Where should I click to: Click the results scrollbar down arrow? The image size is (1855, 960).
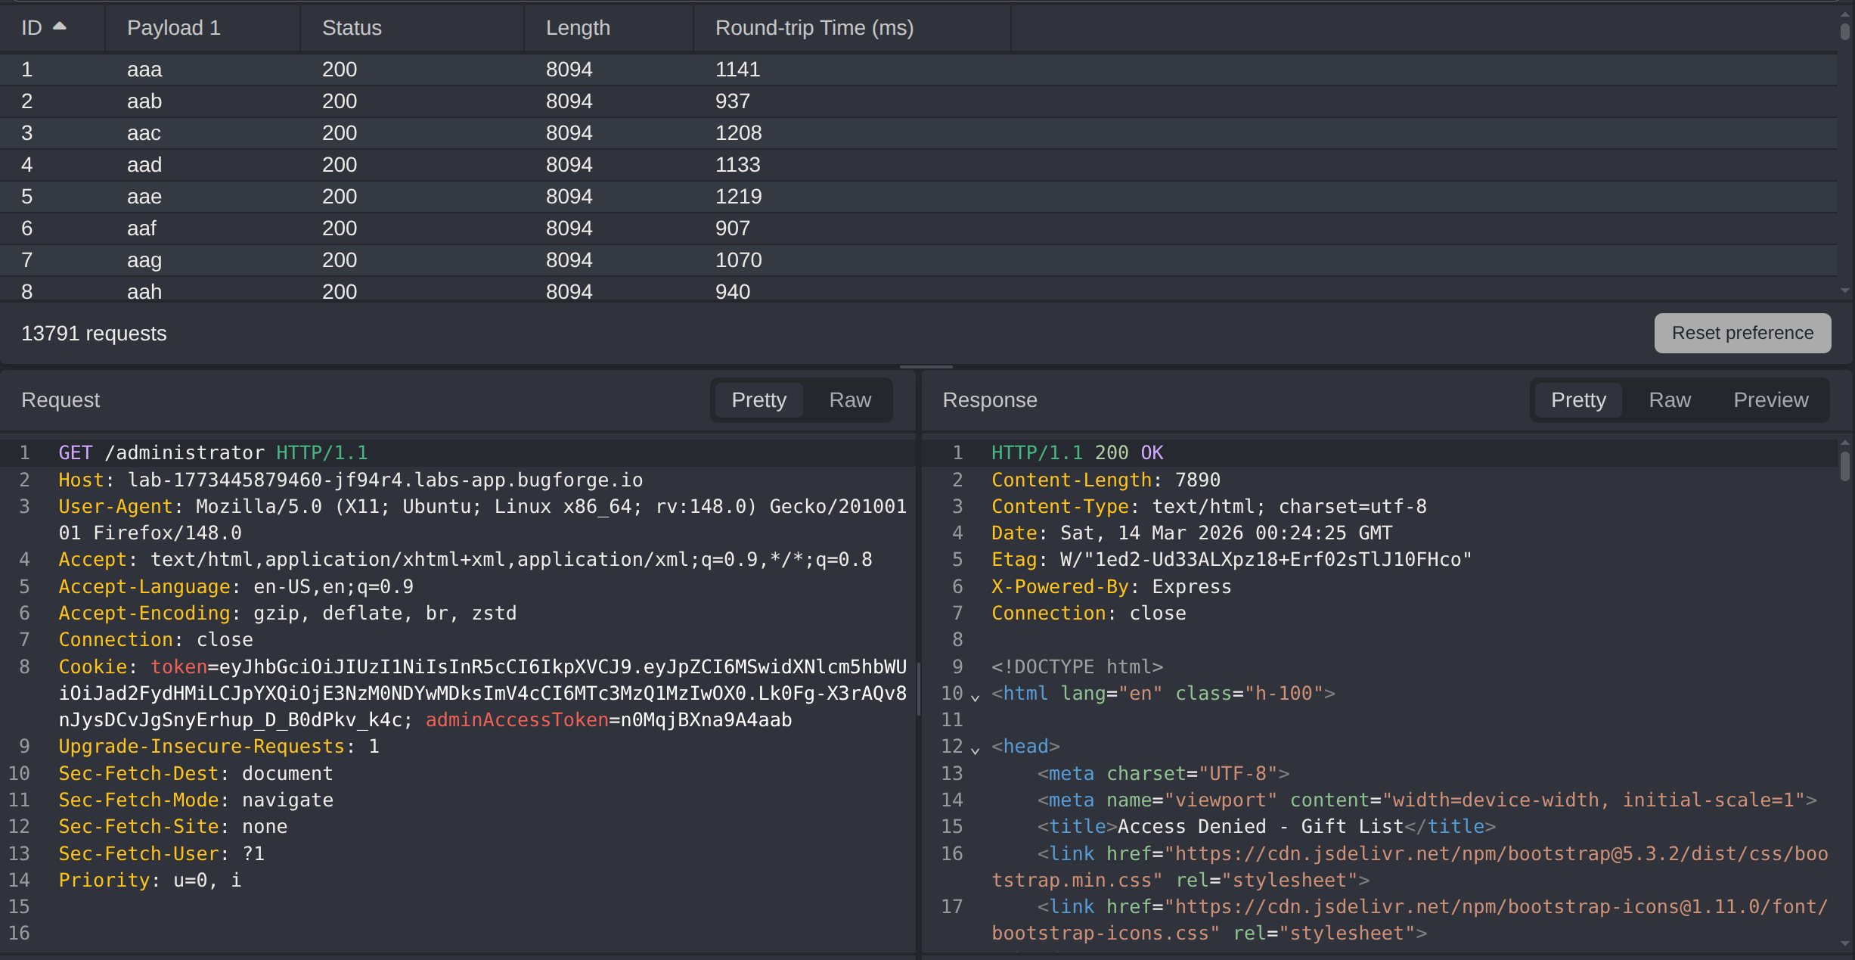tap(1845, 290)
